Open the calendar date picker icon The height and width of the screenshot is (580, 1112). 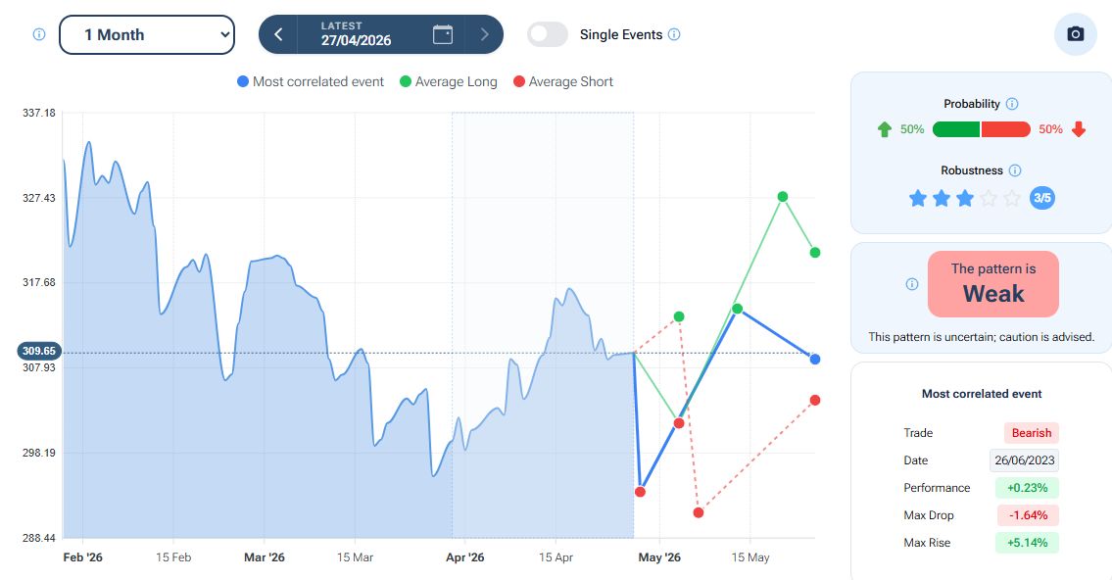click(x=443, y=34)
